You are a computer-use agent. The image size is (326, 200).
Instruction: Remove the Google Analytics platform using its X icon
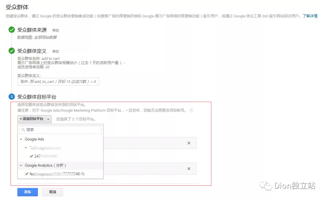click(x=189, y=169)
